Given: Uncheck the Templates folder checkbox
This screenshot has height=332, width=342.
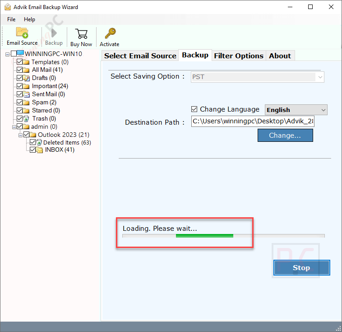Looking at the screenshot, I should [20, 61].
